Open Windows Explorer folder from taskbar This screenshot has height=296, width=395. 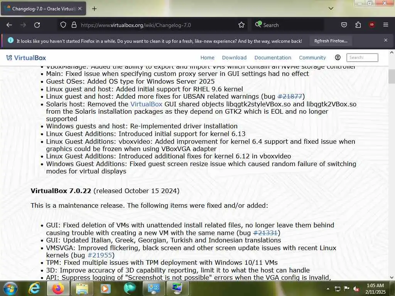(x=82, y=289)
